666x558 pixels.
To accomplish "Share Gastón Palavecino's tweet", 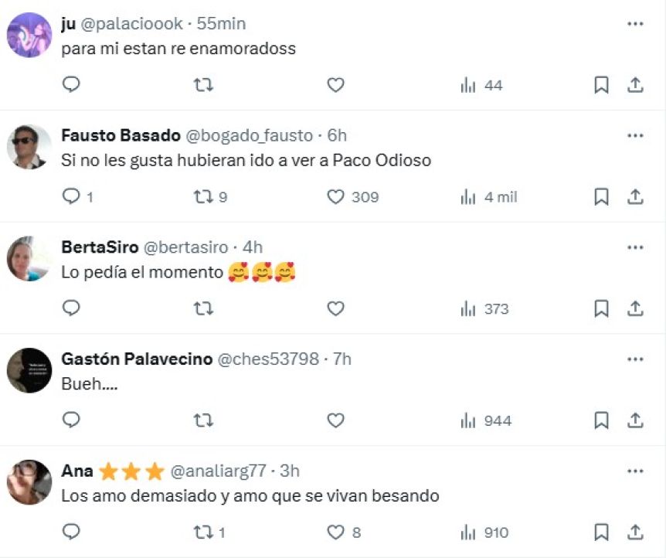I will [x=635, y=420].
